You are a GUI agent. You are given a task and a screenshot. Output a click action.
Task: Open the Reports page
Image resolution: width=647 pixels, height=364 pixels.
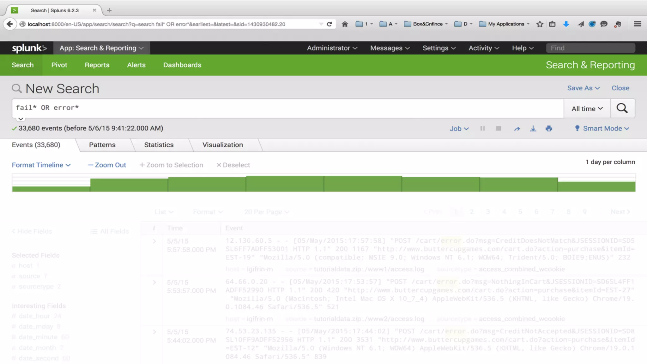97,65
